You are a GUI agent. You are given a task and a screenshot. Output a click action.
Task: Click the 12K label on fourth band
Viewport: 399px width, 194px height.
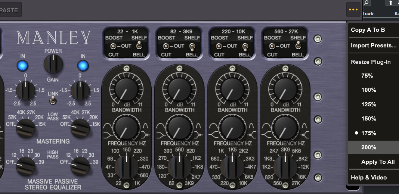(305, 167)
